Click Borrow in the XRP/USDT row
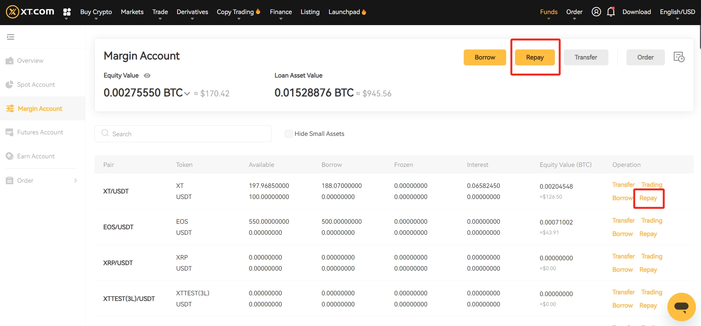Screen dimensions: 701x326 tap(622, 270)
